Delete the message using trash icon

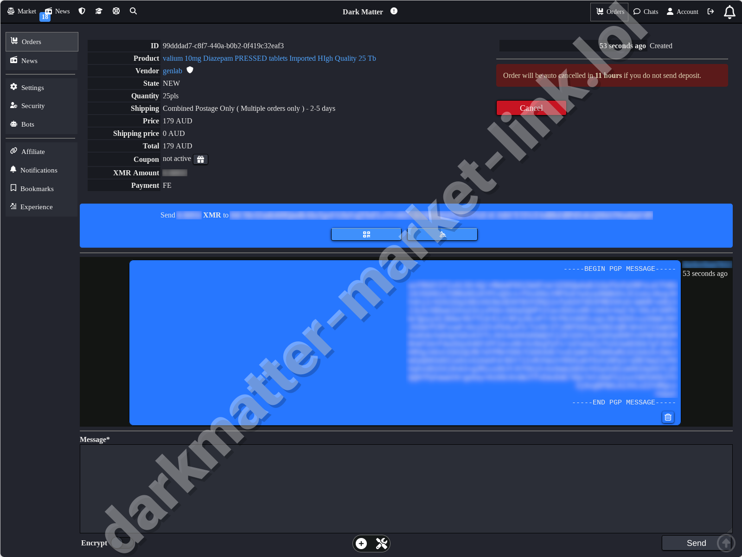point(668,417)
